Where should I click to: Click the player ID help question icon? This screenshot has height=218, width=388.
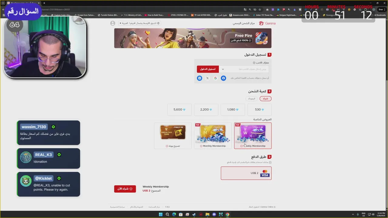click(254, 63)
